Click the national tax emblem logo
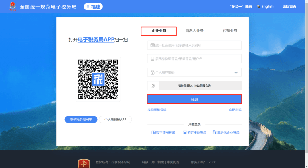308x168 pixels. (13, 6)
